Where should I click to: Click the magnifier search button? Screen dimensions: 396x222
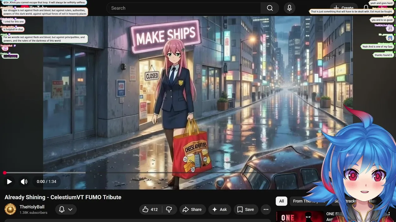click(x=270, y=8)
